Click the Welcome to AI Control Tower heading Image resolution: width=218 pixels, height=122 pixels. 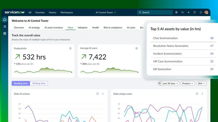[30, 21]
